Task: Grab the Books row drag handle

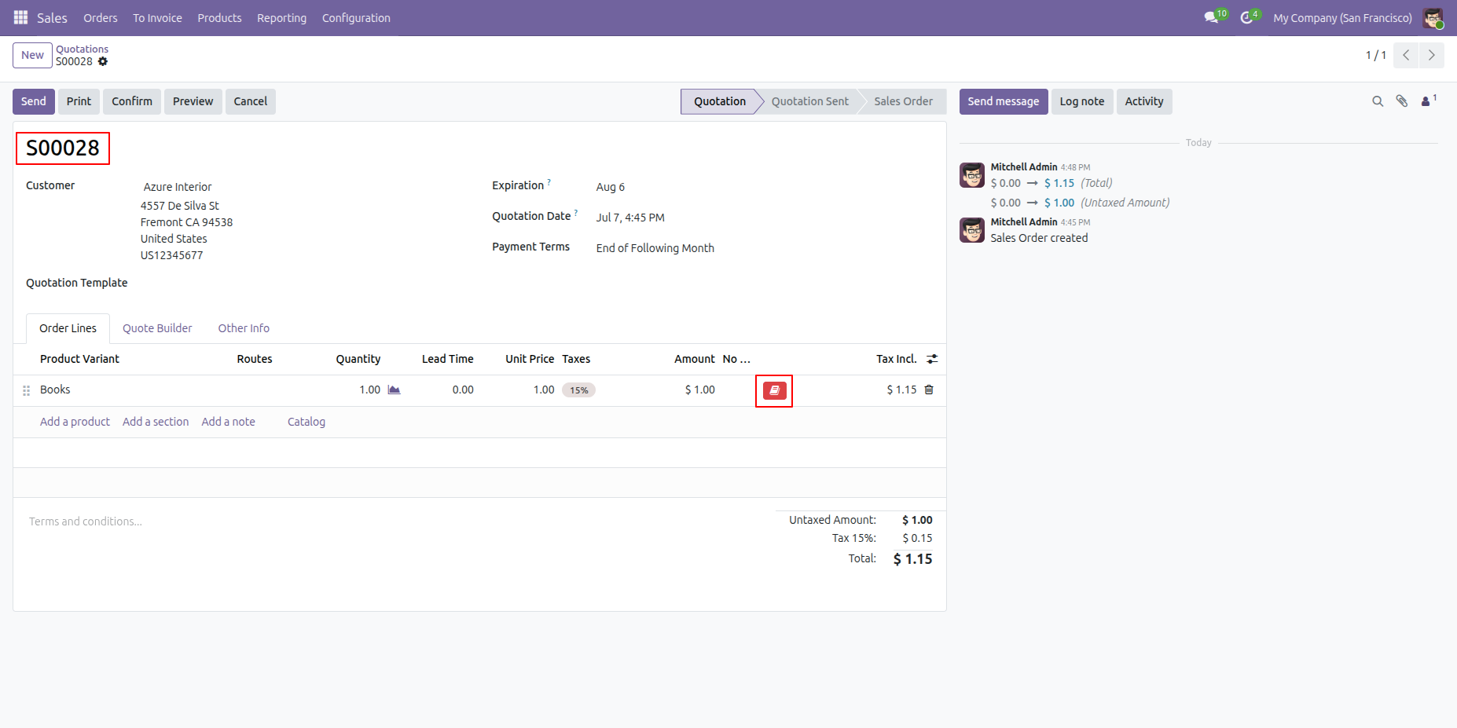Action: 26,390
